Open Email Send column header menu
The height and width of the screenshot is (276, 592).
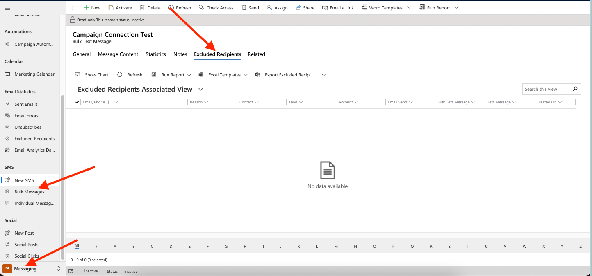(x=400, y=102)
